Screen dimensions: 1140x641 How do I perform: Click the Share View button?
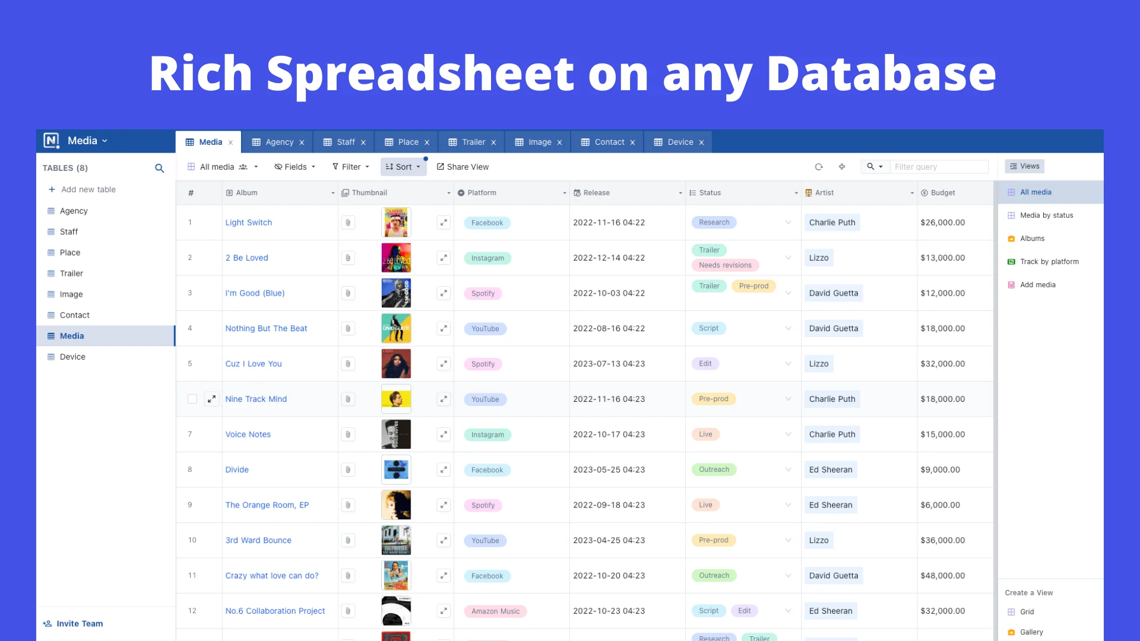[463, 167]
